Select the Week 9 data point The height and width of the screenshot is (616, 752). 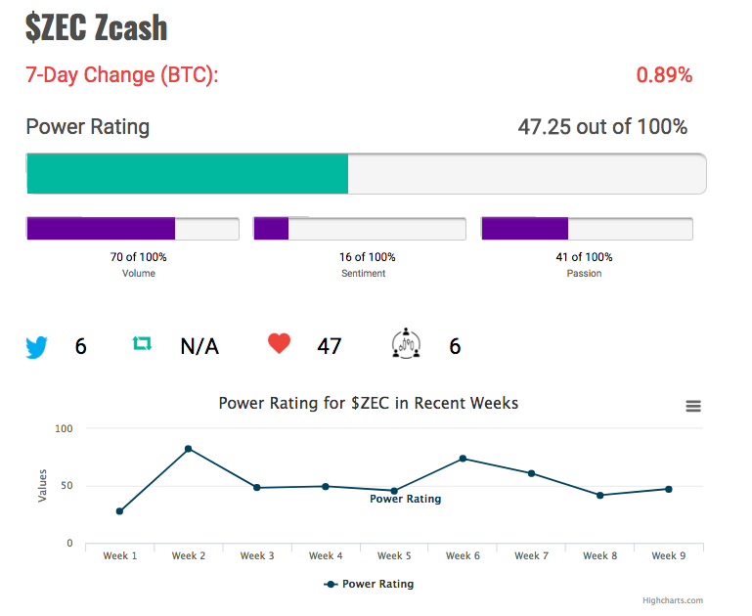[669, 489]
